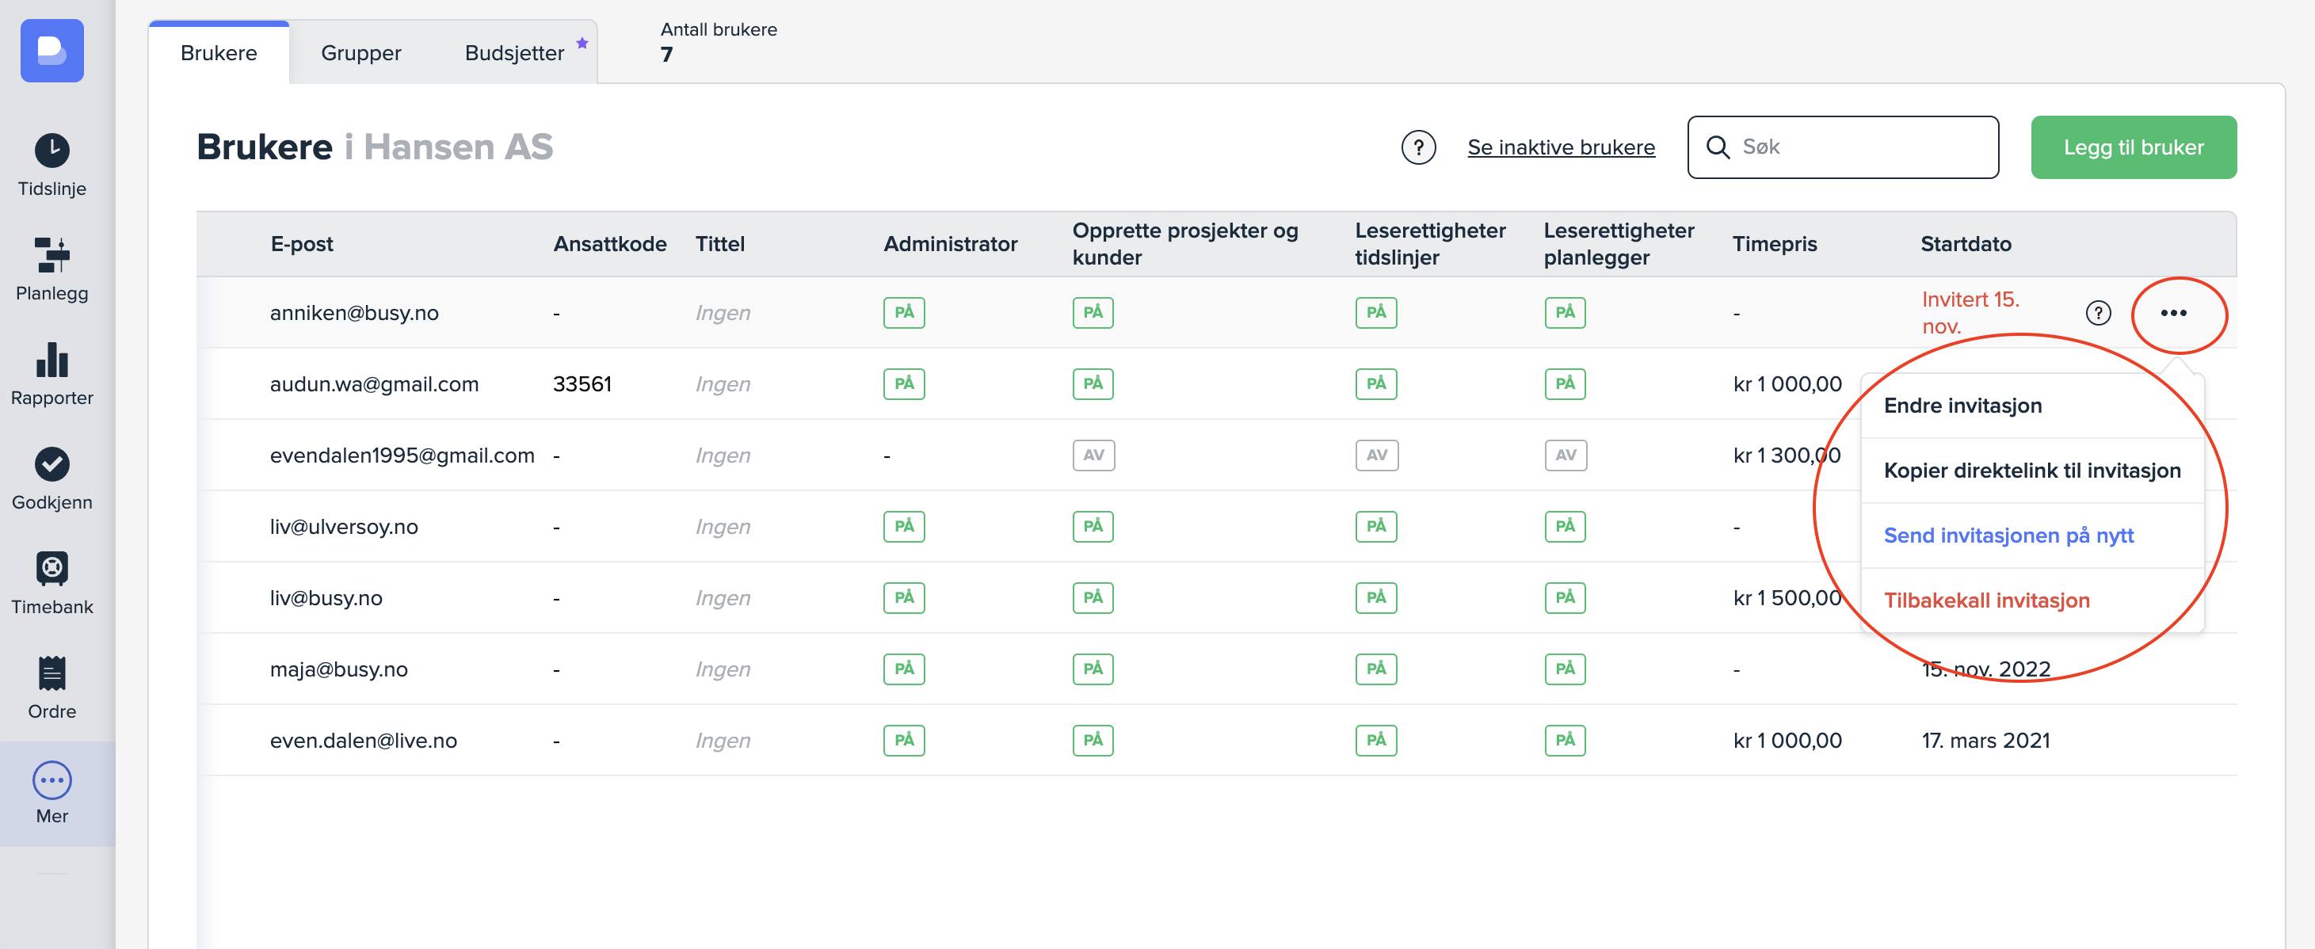
Task: Click the Mer ellipsis sidebar icon
Action: pos(52,780)
